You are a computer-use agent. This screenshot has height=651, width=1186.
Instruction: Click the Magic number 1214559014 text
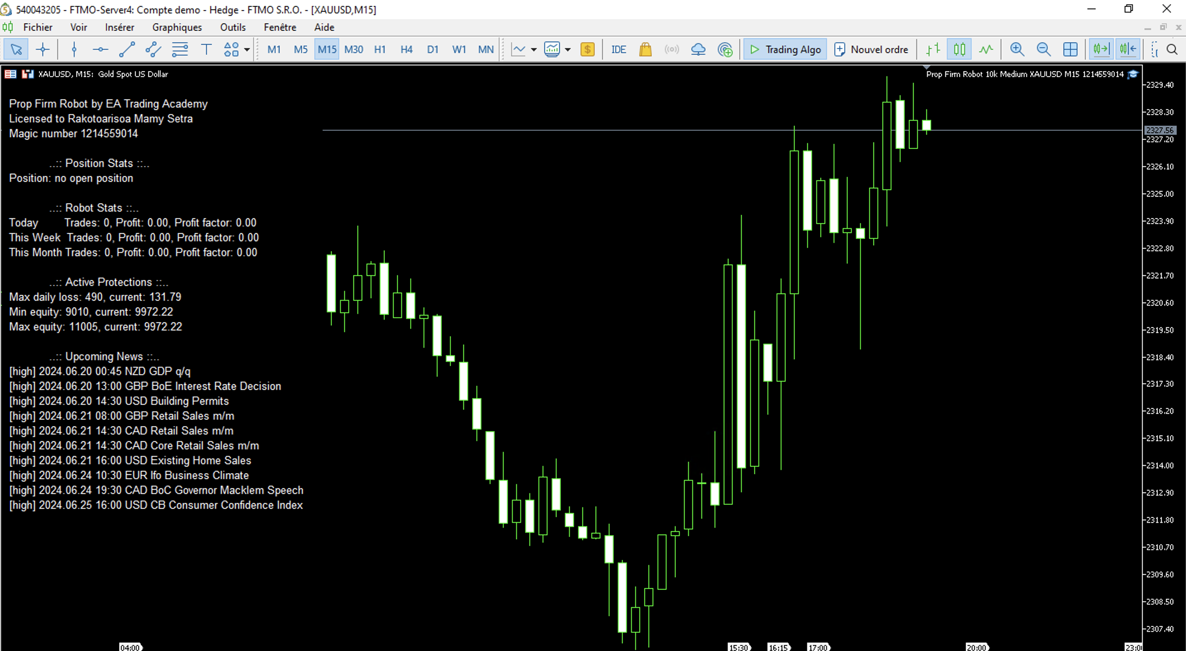click(74, 133)
